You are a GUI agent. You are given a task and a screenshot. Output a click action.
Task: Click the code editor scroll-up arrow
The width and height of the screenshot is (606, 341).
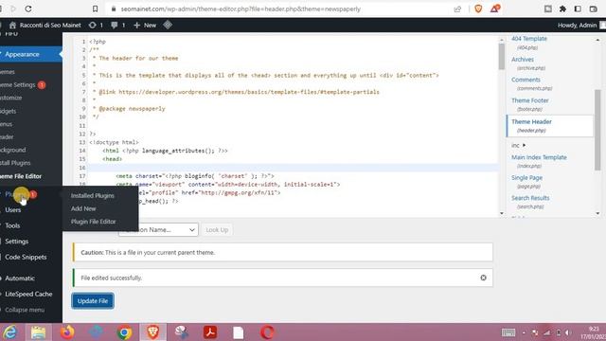click(502, 40)
